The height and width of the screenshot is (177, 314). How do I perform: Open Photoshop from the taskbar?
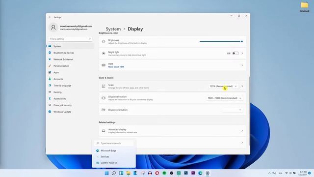[x=186, y=173]
